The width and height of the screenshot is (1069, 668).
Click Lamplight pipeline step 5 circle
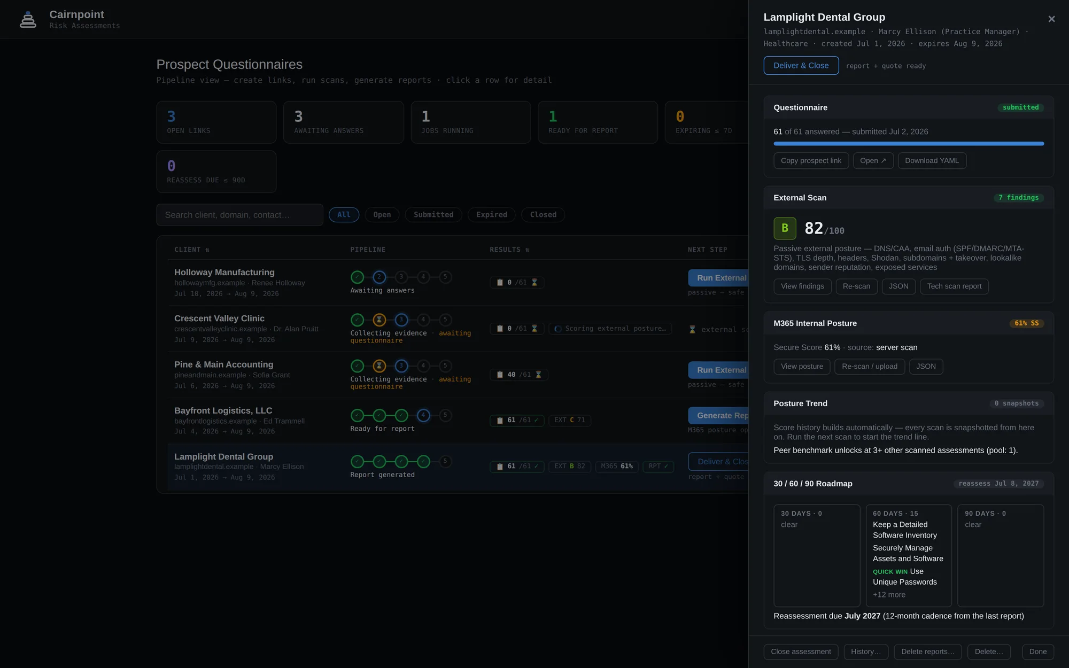click(445, 461)
